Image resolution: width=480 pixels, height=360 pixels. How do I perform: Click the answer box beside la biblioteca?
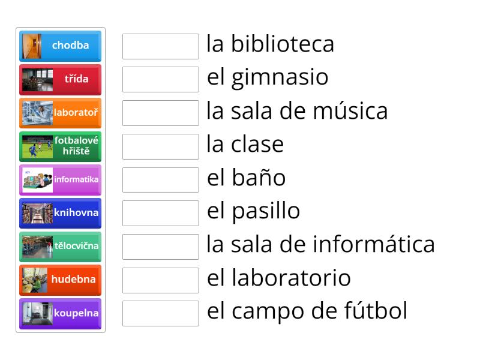pyautogui.click(x=160, y=46)
